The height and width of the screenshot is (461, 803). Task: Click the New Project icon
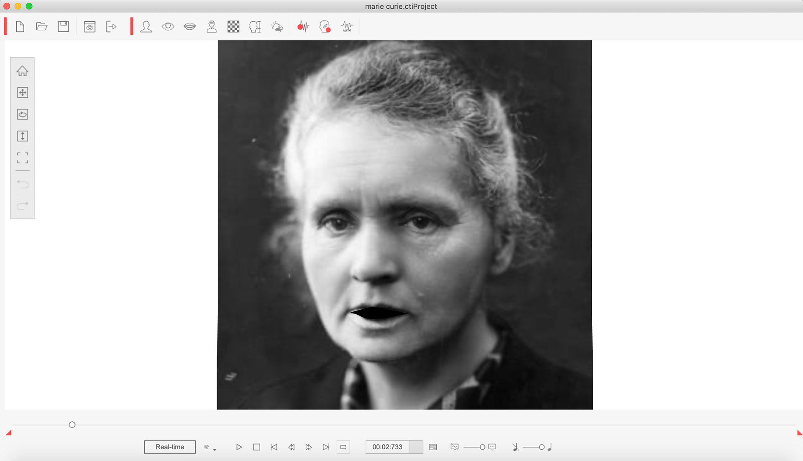[20, 27]
